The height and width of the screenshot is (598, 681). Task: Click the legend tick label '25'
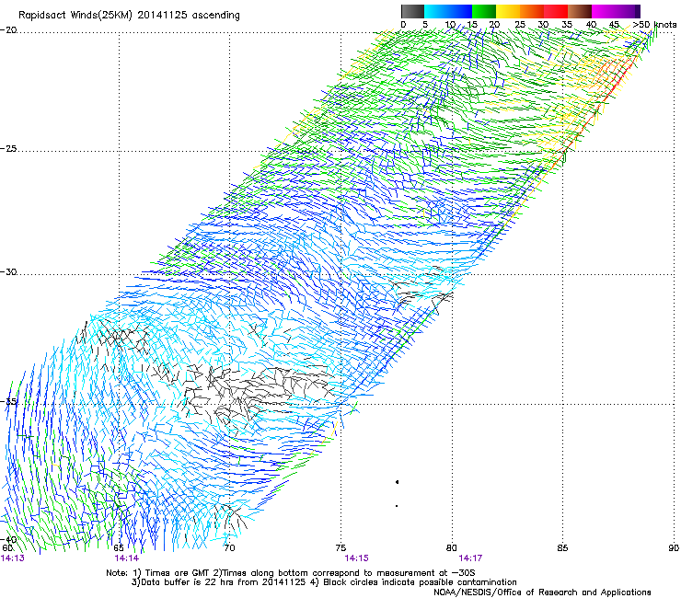tap(520, 24)
